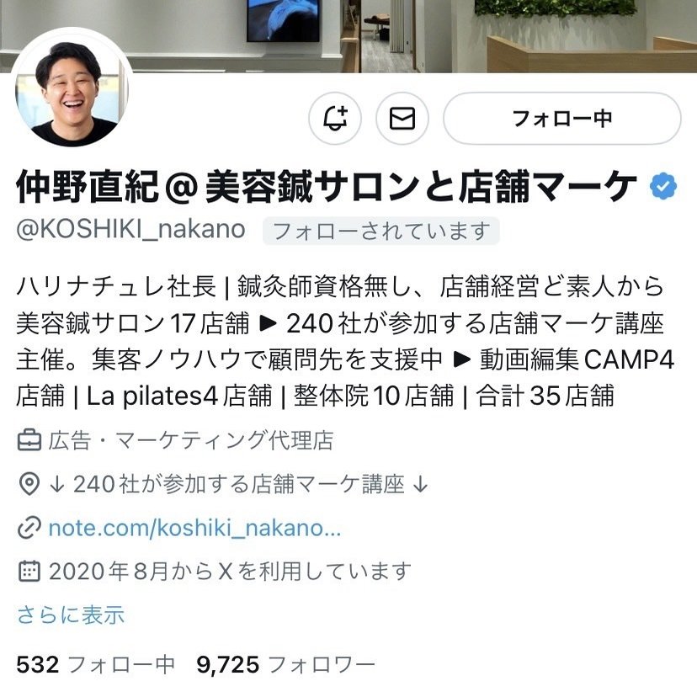Click the calendar joined-date icon
Viewport: 697px width, 697px height.
tap(29, 571)
